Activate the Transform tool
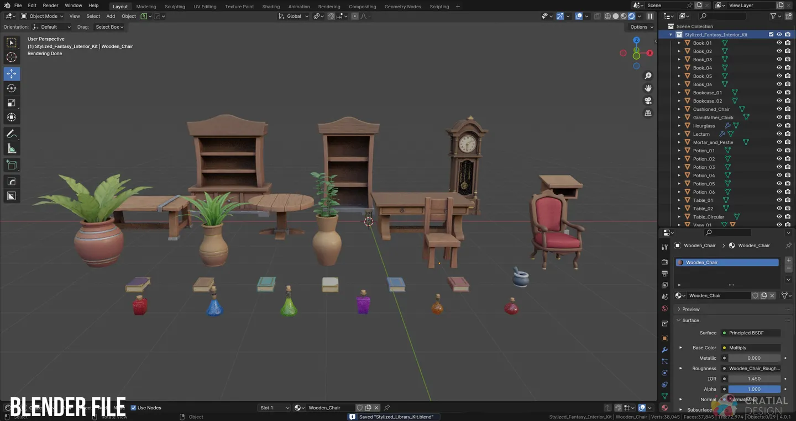 (x=12, y=117)
